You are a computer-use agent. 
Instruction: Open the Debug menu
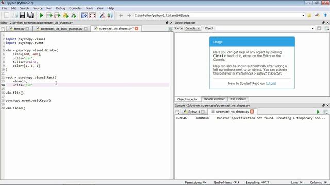(x=61, y=8)
